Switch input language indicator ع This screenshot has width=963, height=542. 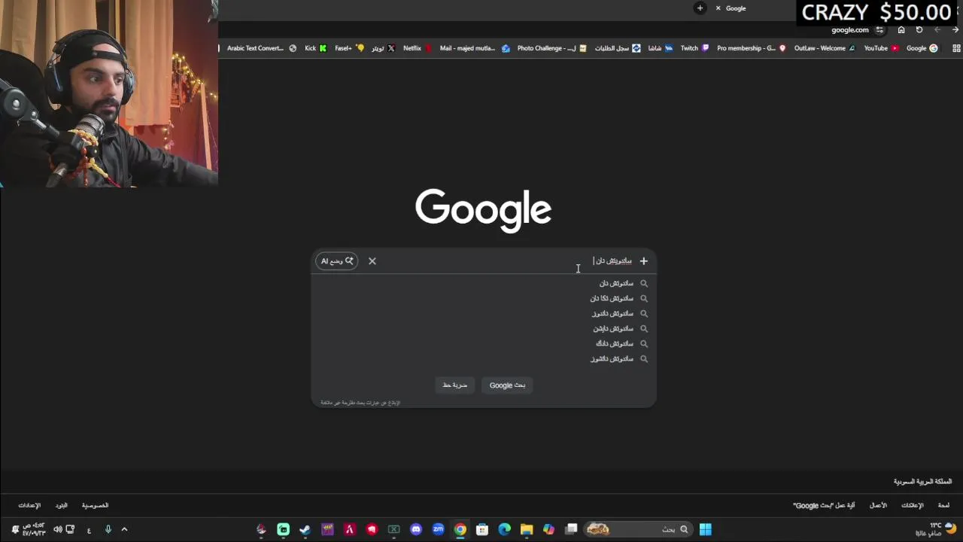point(89,529)
